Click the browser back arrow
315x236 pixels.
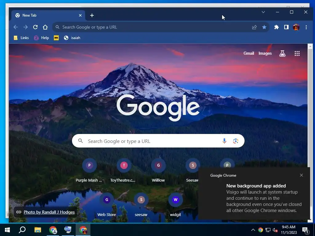click(16, 27)
